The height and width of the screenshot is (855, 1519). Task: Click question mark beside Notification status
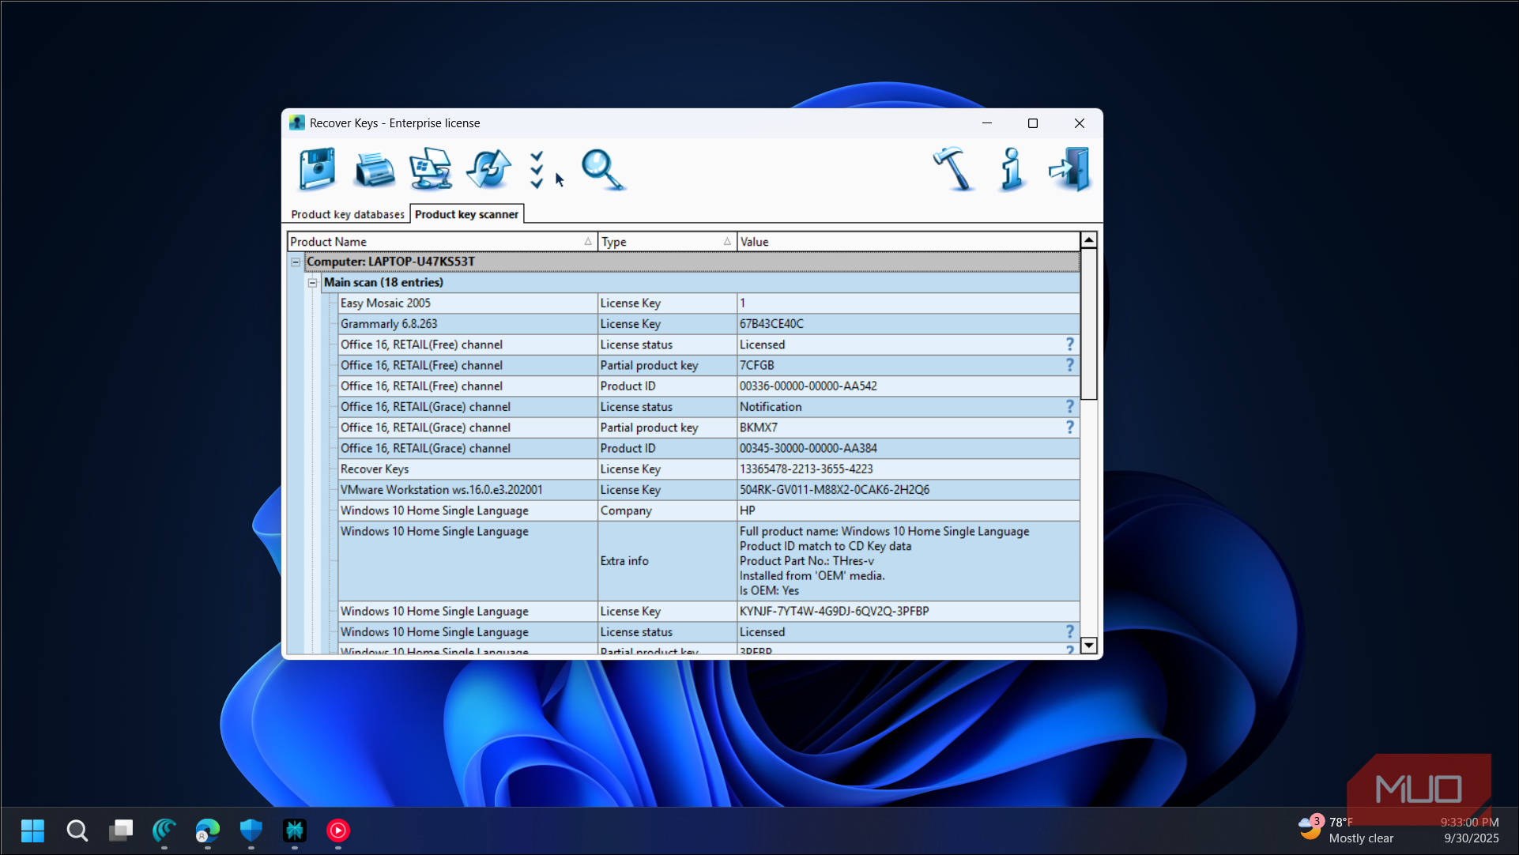[x=1070, y=406]
